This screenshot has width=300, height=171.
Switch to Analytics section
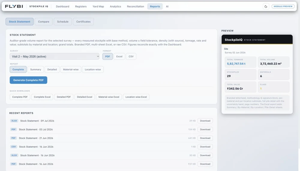[x=115, y=6]
